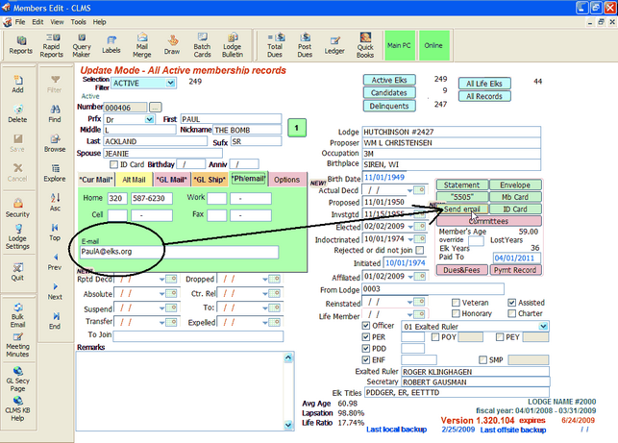Click the Find icon in sidebar
The width and height of the screenshot is (618, 443).
point(55,113)
